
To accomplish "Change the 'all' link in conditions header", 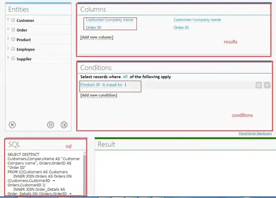I will pos(125,77).
